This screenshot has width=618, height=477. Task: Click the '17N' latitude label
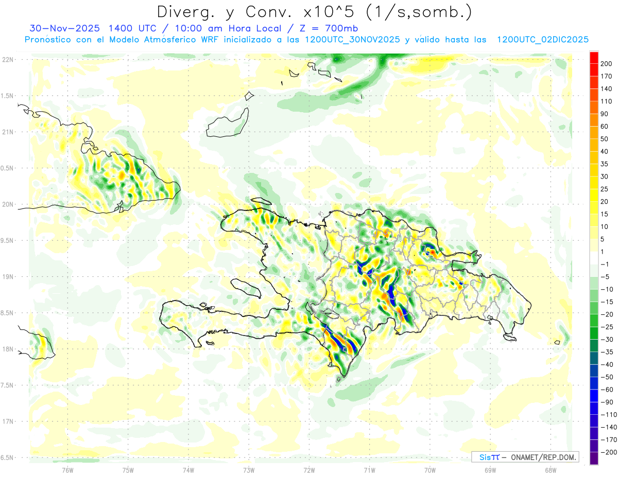pyautogui.click(x=7, y=421)
